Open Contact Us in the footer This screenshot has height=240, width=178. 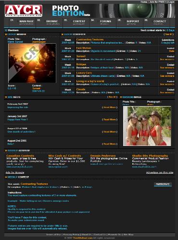100,235
